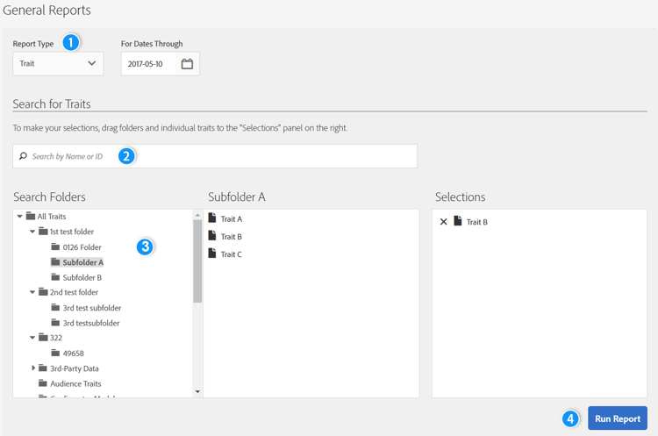Collapse the 322 folder node
Screen dimensions: 658x436
[x=32, y=338]
